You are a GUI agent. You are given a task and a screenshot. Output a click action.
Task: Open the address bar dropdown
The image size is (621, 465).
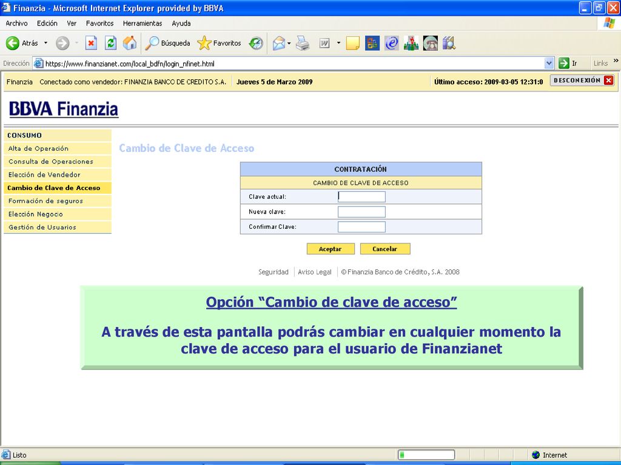549,63
